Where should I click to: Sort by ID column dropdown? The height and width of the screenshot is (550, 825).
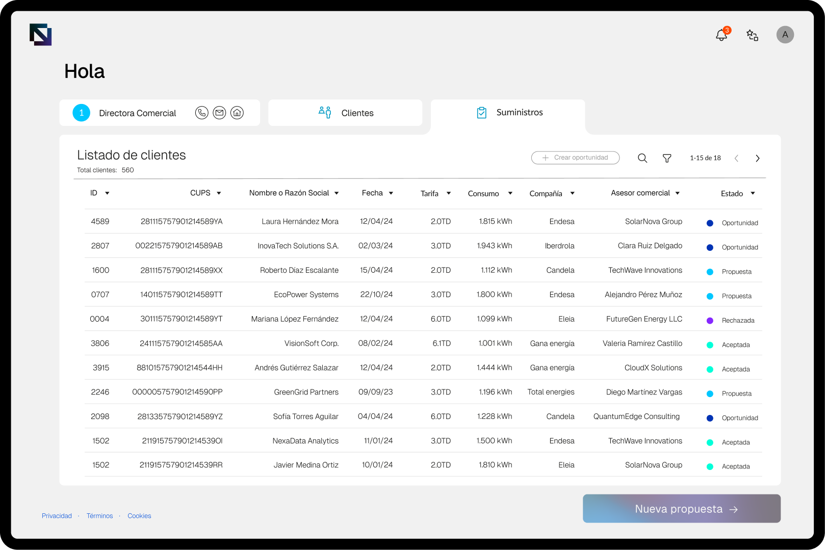pos(107,193)
